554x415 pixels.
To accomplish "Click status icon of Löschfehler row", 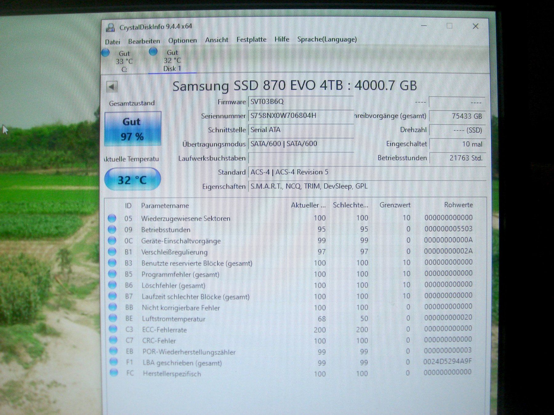I will click(113, 285).
